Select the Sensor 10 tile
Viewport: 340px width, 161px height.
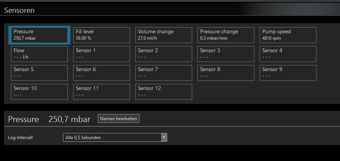click(39, 91)
